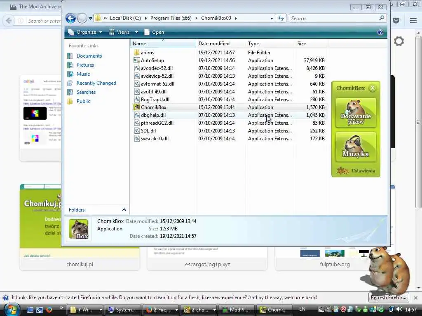The height and width of the screenshot is (316, 422).
Task: Open Firefox new tab settings gear
Action: 399,41
